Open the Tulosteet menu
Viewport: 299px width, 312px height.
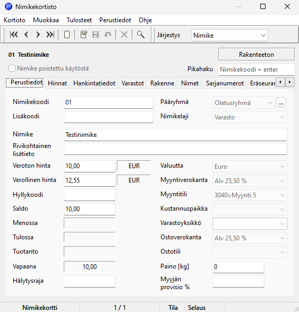[x=79, y=20]
